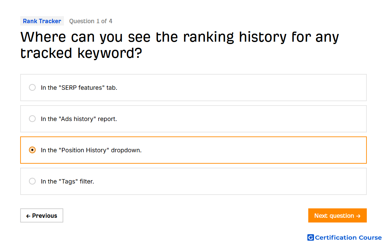387x244 pixels.
Task: Click the blue G logo icon
Action: click(x=311, y=237)
